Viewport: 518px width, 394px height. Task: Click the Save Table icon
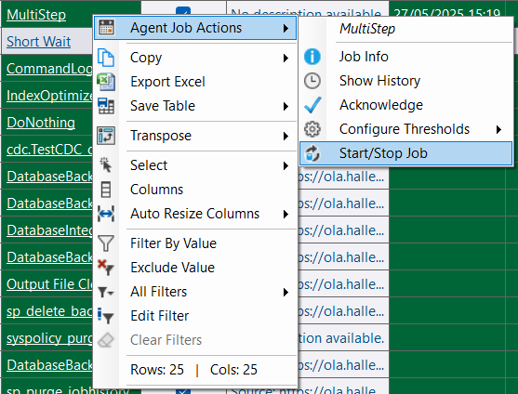[x=106, y=106]
